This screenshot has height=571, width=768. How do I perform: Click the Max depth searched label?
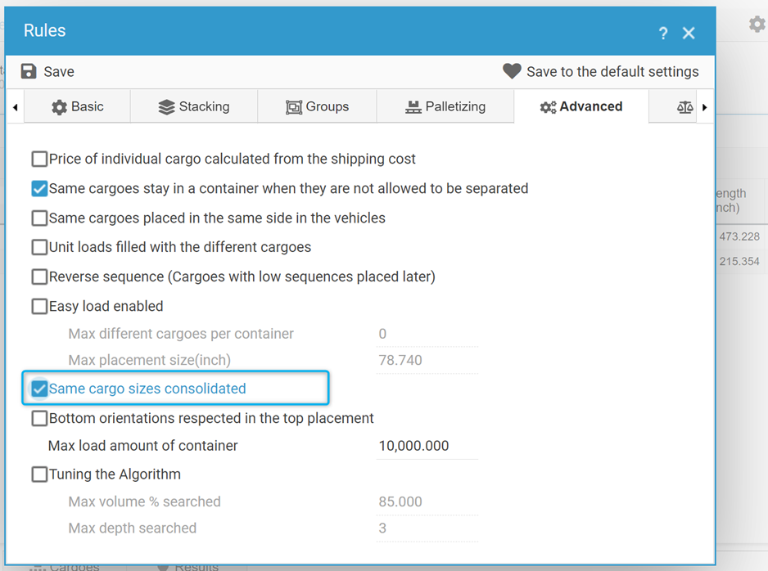point(133,528)
